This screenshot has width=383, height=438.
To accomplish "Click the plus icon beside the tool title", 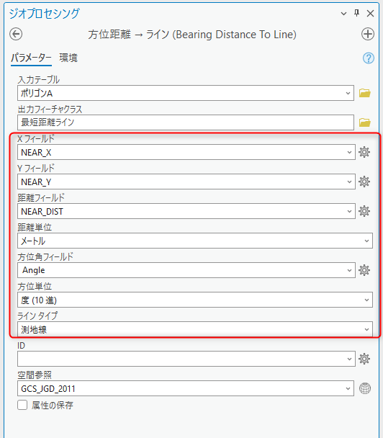I will (x=368, y=35).
